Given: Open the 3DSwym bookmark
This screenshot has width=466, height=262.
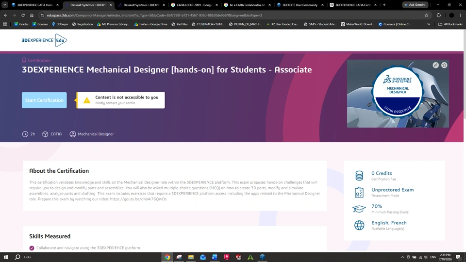Looking at the screenshot, I should (60, 24).
